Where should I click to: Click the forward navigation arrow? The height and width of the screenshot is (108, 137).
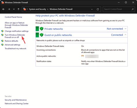9,9
